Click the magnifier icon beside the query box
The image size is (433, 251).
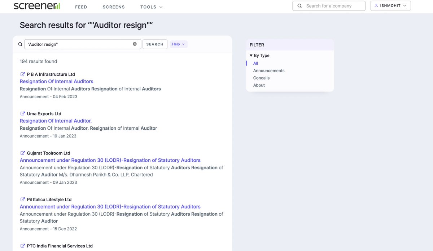pos(20,44)
